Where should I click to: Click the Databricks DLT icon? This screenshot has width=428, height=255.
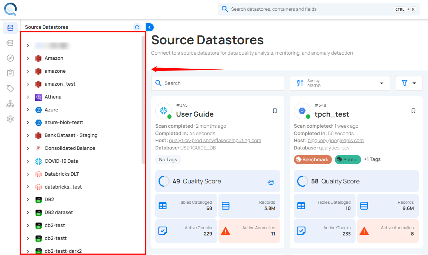38,174
